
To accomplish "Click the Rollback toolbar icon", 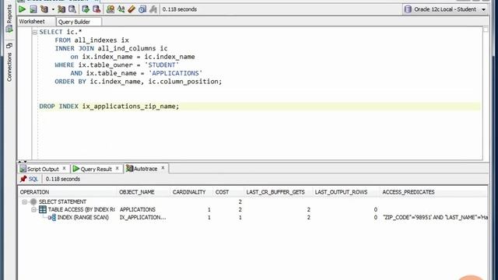I will click(96, 9).
